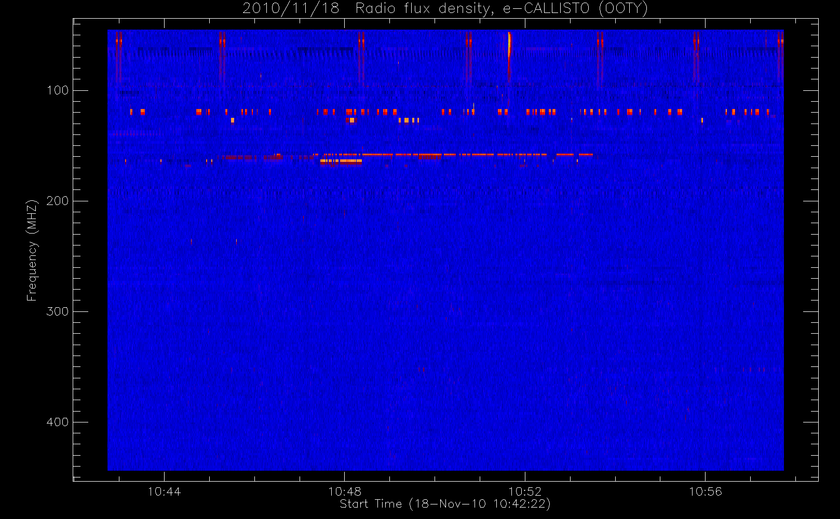This screenshot has height=519, width=840.
Task: Click the 'Start Time (18-Nov-10 10:42:22)' x-axis label
Action: coord(445,504)
